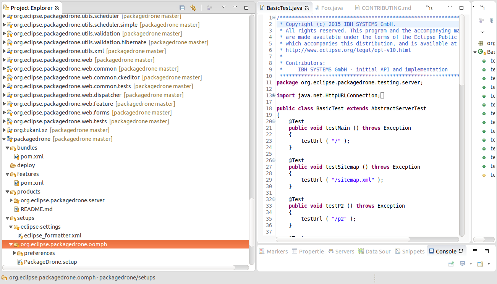The image size is (497, 284).
Task: Collapse the testMain fold on line 20
Action: [x=273, y=121]
